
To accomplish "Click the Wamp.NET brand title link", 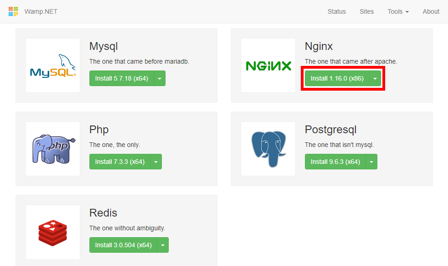I will (41, 12).
